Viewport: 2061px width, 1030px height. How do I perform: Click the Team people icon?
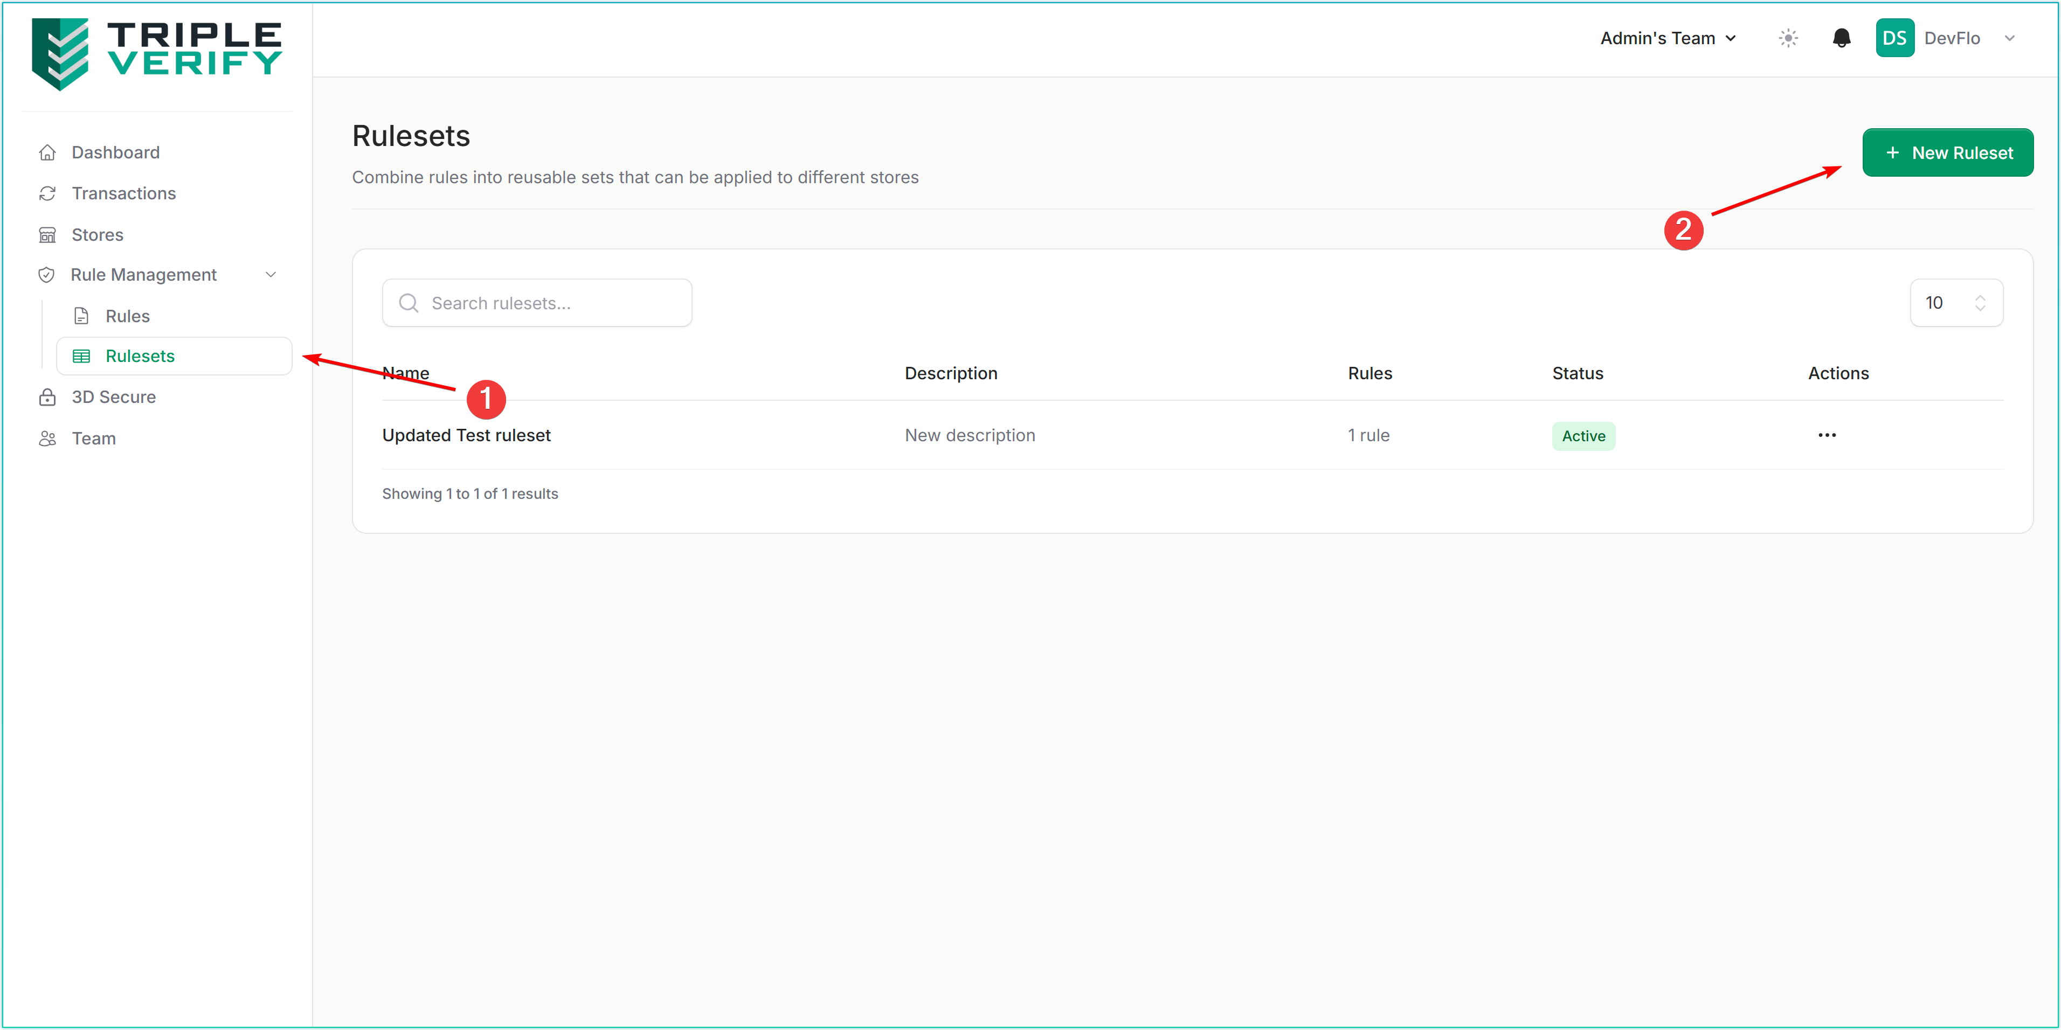coord(48,439)
